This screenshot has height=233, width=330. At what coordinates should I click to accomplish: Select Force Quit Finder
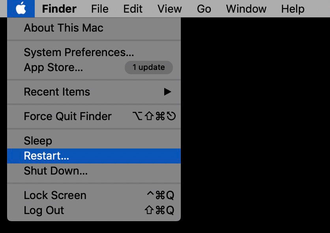[x=67, y=116]
